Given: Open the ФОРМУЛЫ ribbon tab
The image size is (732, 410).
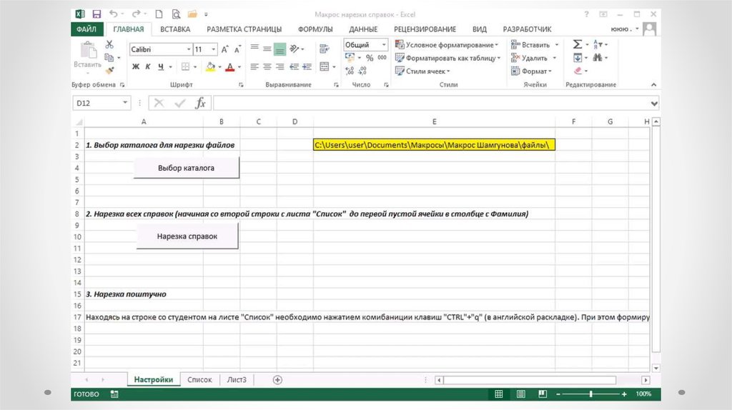Looking at the screenshot, I should coord(315,29).
